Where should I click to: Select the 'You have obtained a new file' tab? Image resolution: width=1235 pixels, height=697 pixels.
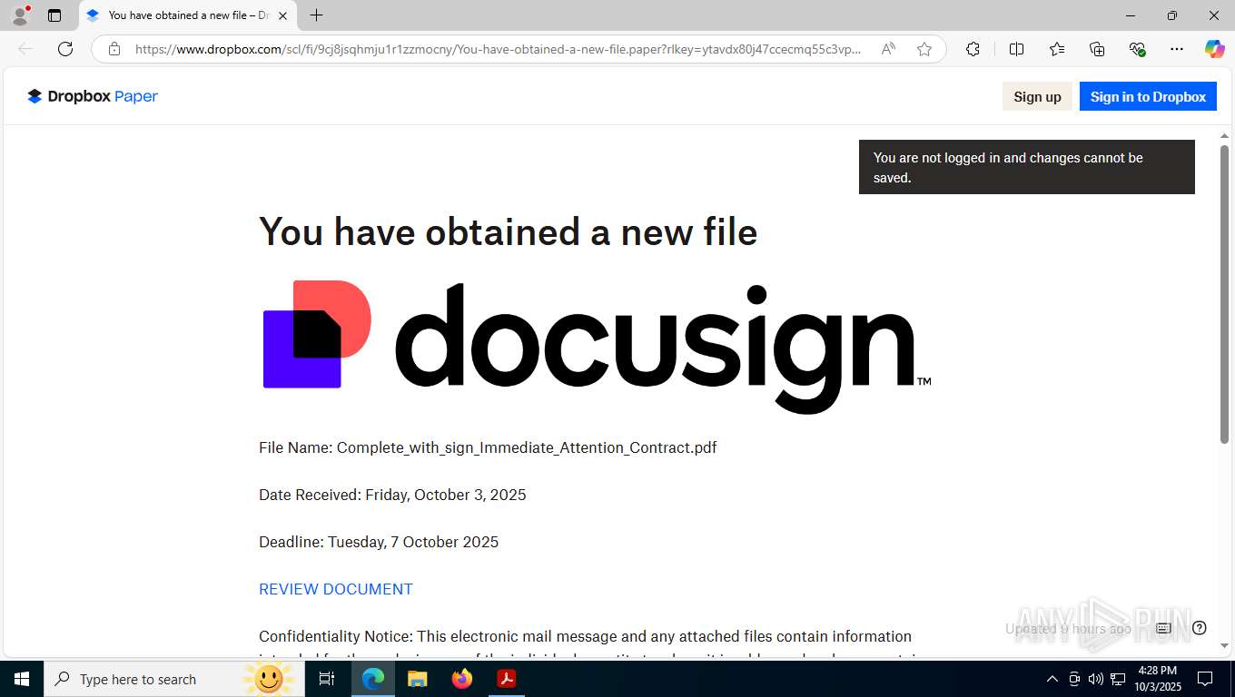point(188,15)
